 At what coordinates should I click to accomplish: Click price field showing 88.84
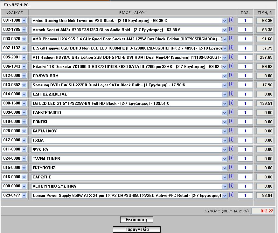pos(265,195)
